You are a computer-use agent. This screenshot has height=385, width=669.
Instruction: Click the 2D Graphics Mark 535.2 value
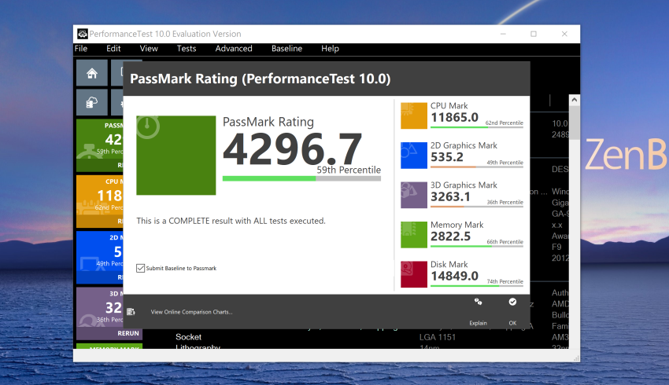pos(447,156)
